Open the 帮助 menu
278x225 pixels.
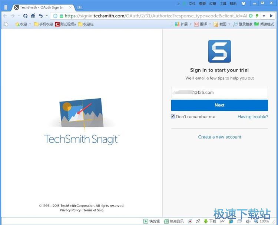pyautogui.click(x=233, y=4)
